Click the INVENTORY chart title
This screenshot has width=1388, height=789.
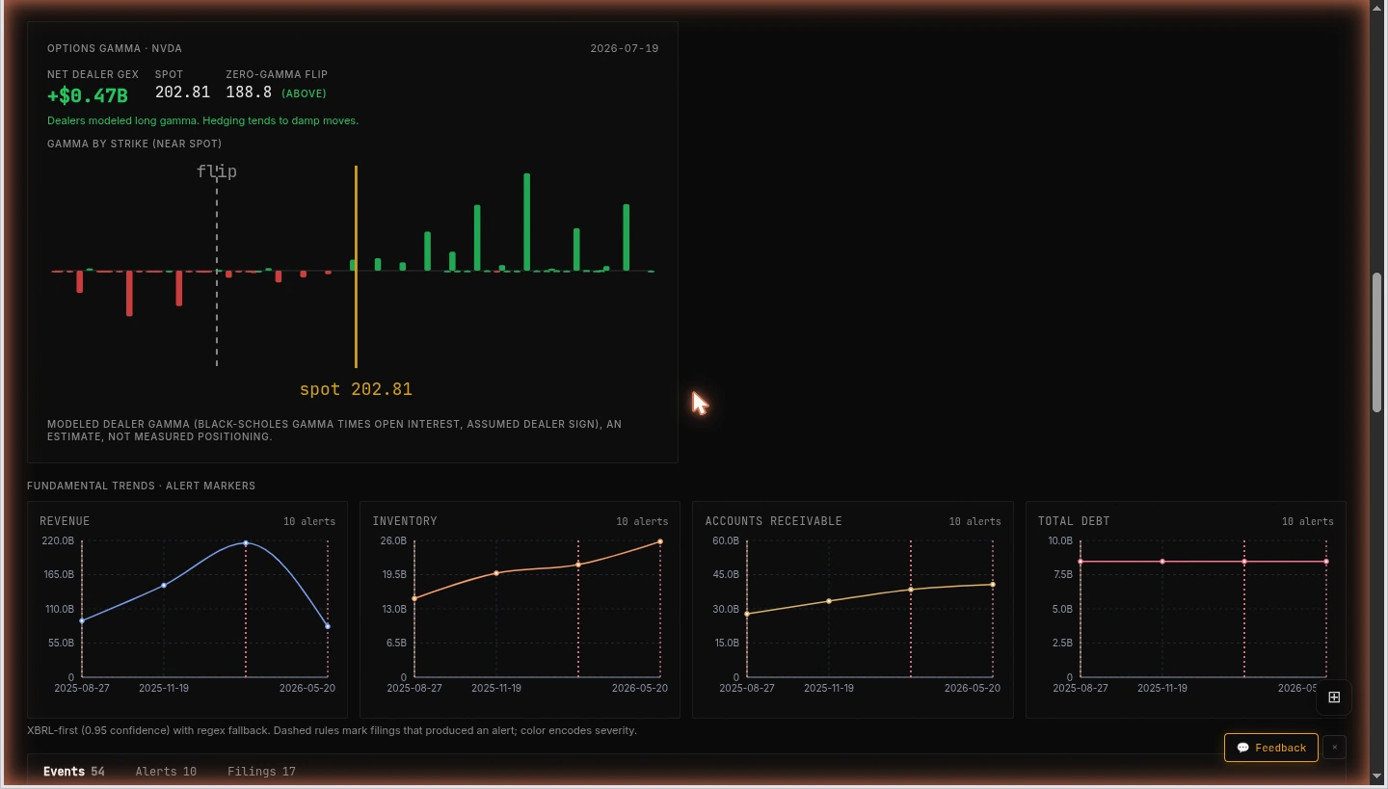[405, 521]
